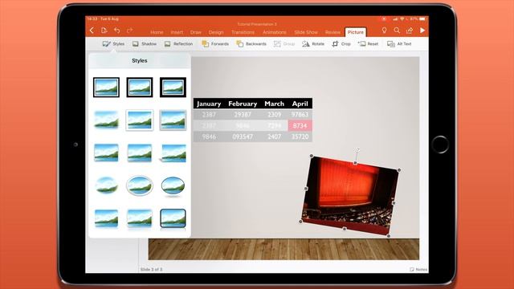
Task: Switch to the Home tab
Action: pos(157,32)
